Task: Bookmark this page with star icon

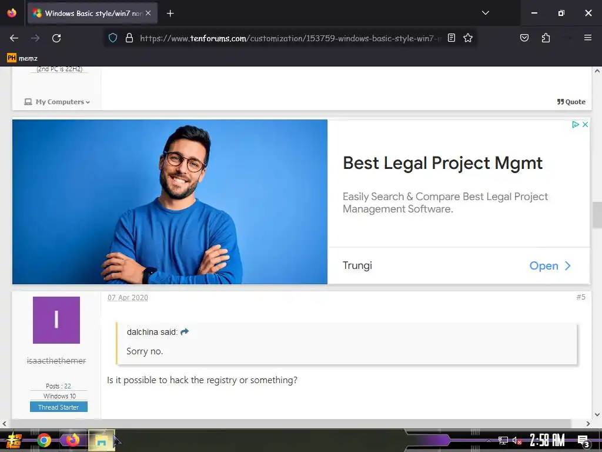Action: 467,38
